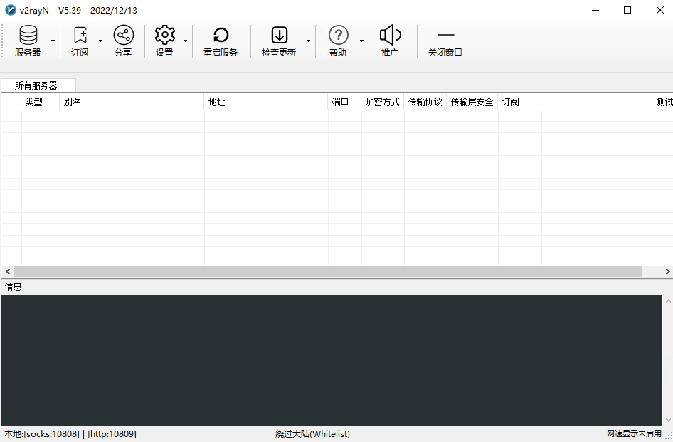
Task: Select the 所有服务器 tab
Action: tap(36, 85)
